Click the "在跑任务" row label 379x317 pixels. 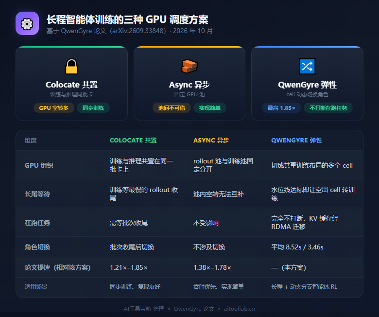(x=37, y=223)
